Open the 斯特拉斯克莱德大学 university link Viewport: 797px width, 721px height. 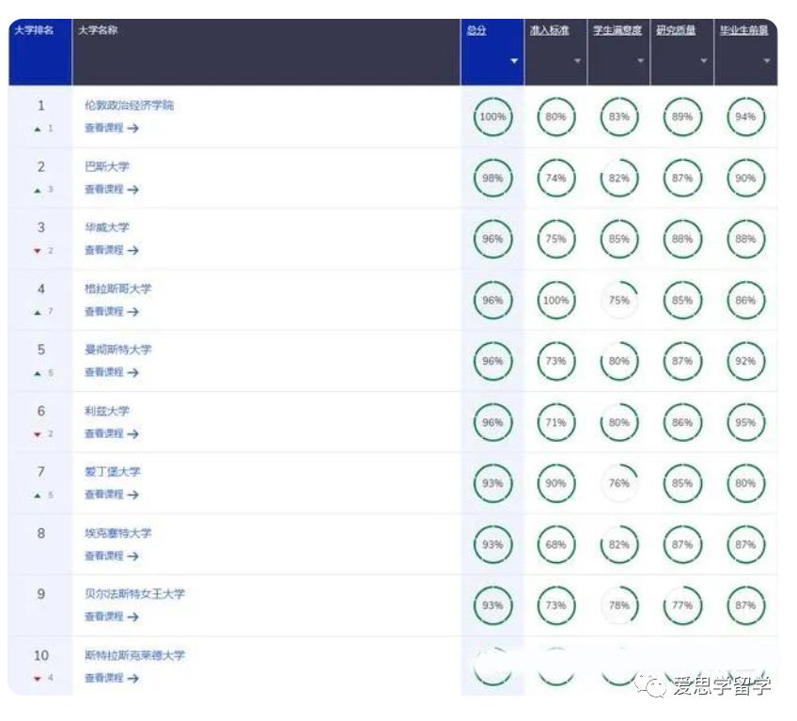tap(134, 655)
